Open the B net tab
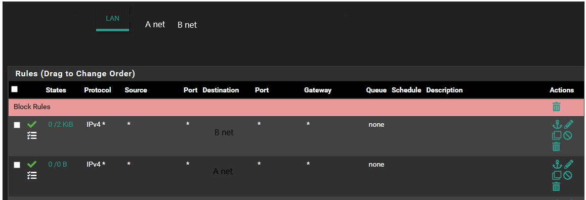The width and height of the screenshot is (586, 200). [x=187, y=25]
